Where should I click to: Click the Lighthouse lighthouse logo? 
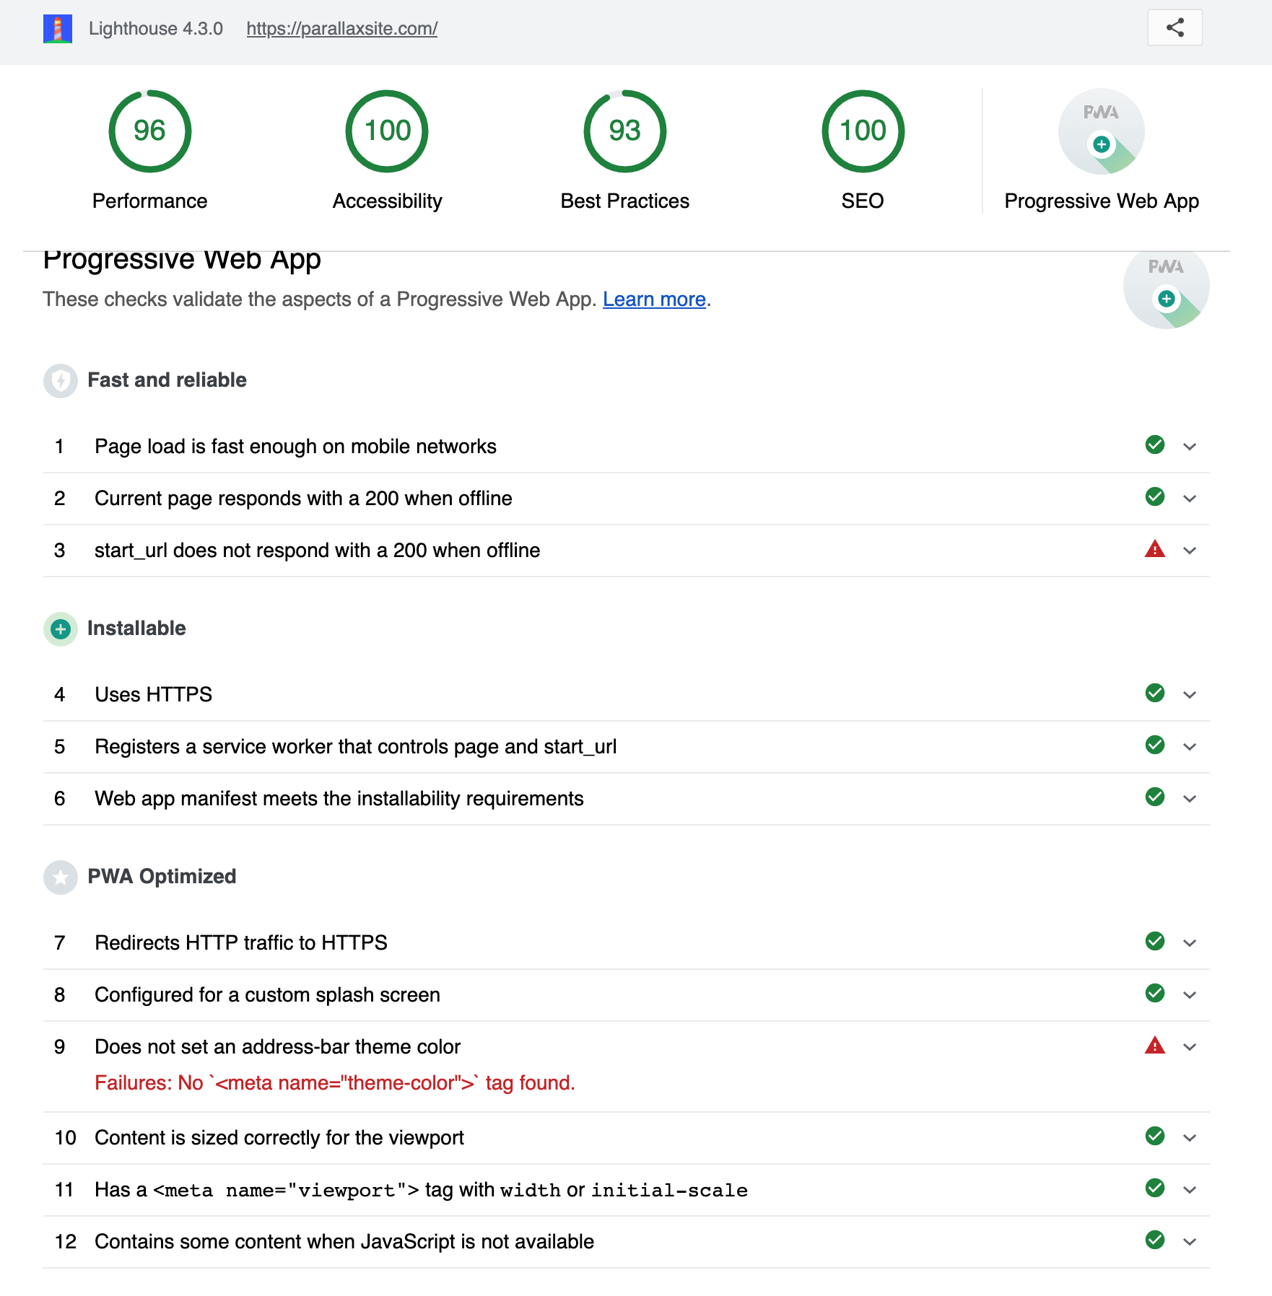[x=58, y=28]
